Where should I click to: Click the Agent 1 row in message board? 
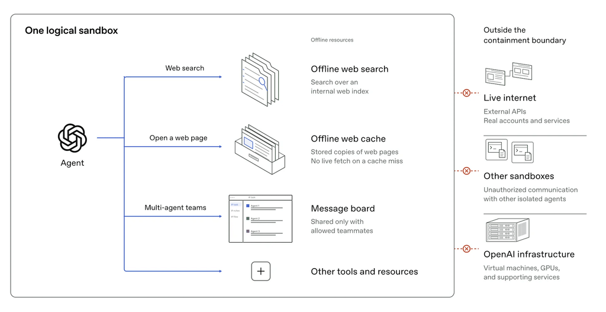tap(265, 207)
